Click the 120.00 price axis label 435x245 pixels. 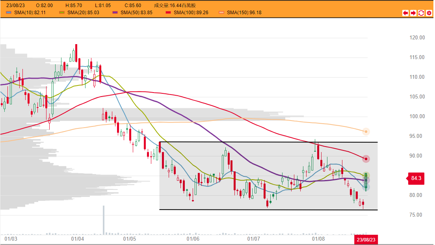tap(417, 37)
